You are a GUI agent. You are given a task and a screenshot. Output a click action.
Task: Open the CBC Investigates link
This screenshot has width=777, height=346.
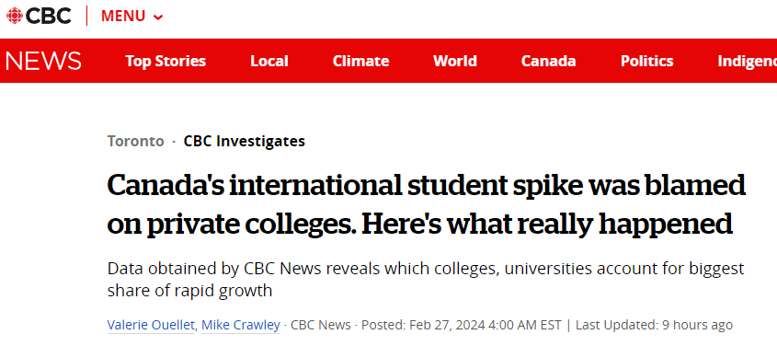click(x=245, y=142)
